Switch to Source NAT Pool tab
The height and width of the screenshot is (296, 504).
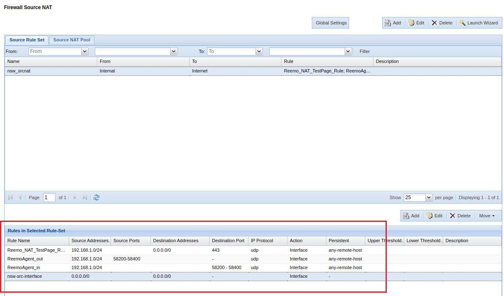point(72,40)
